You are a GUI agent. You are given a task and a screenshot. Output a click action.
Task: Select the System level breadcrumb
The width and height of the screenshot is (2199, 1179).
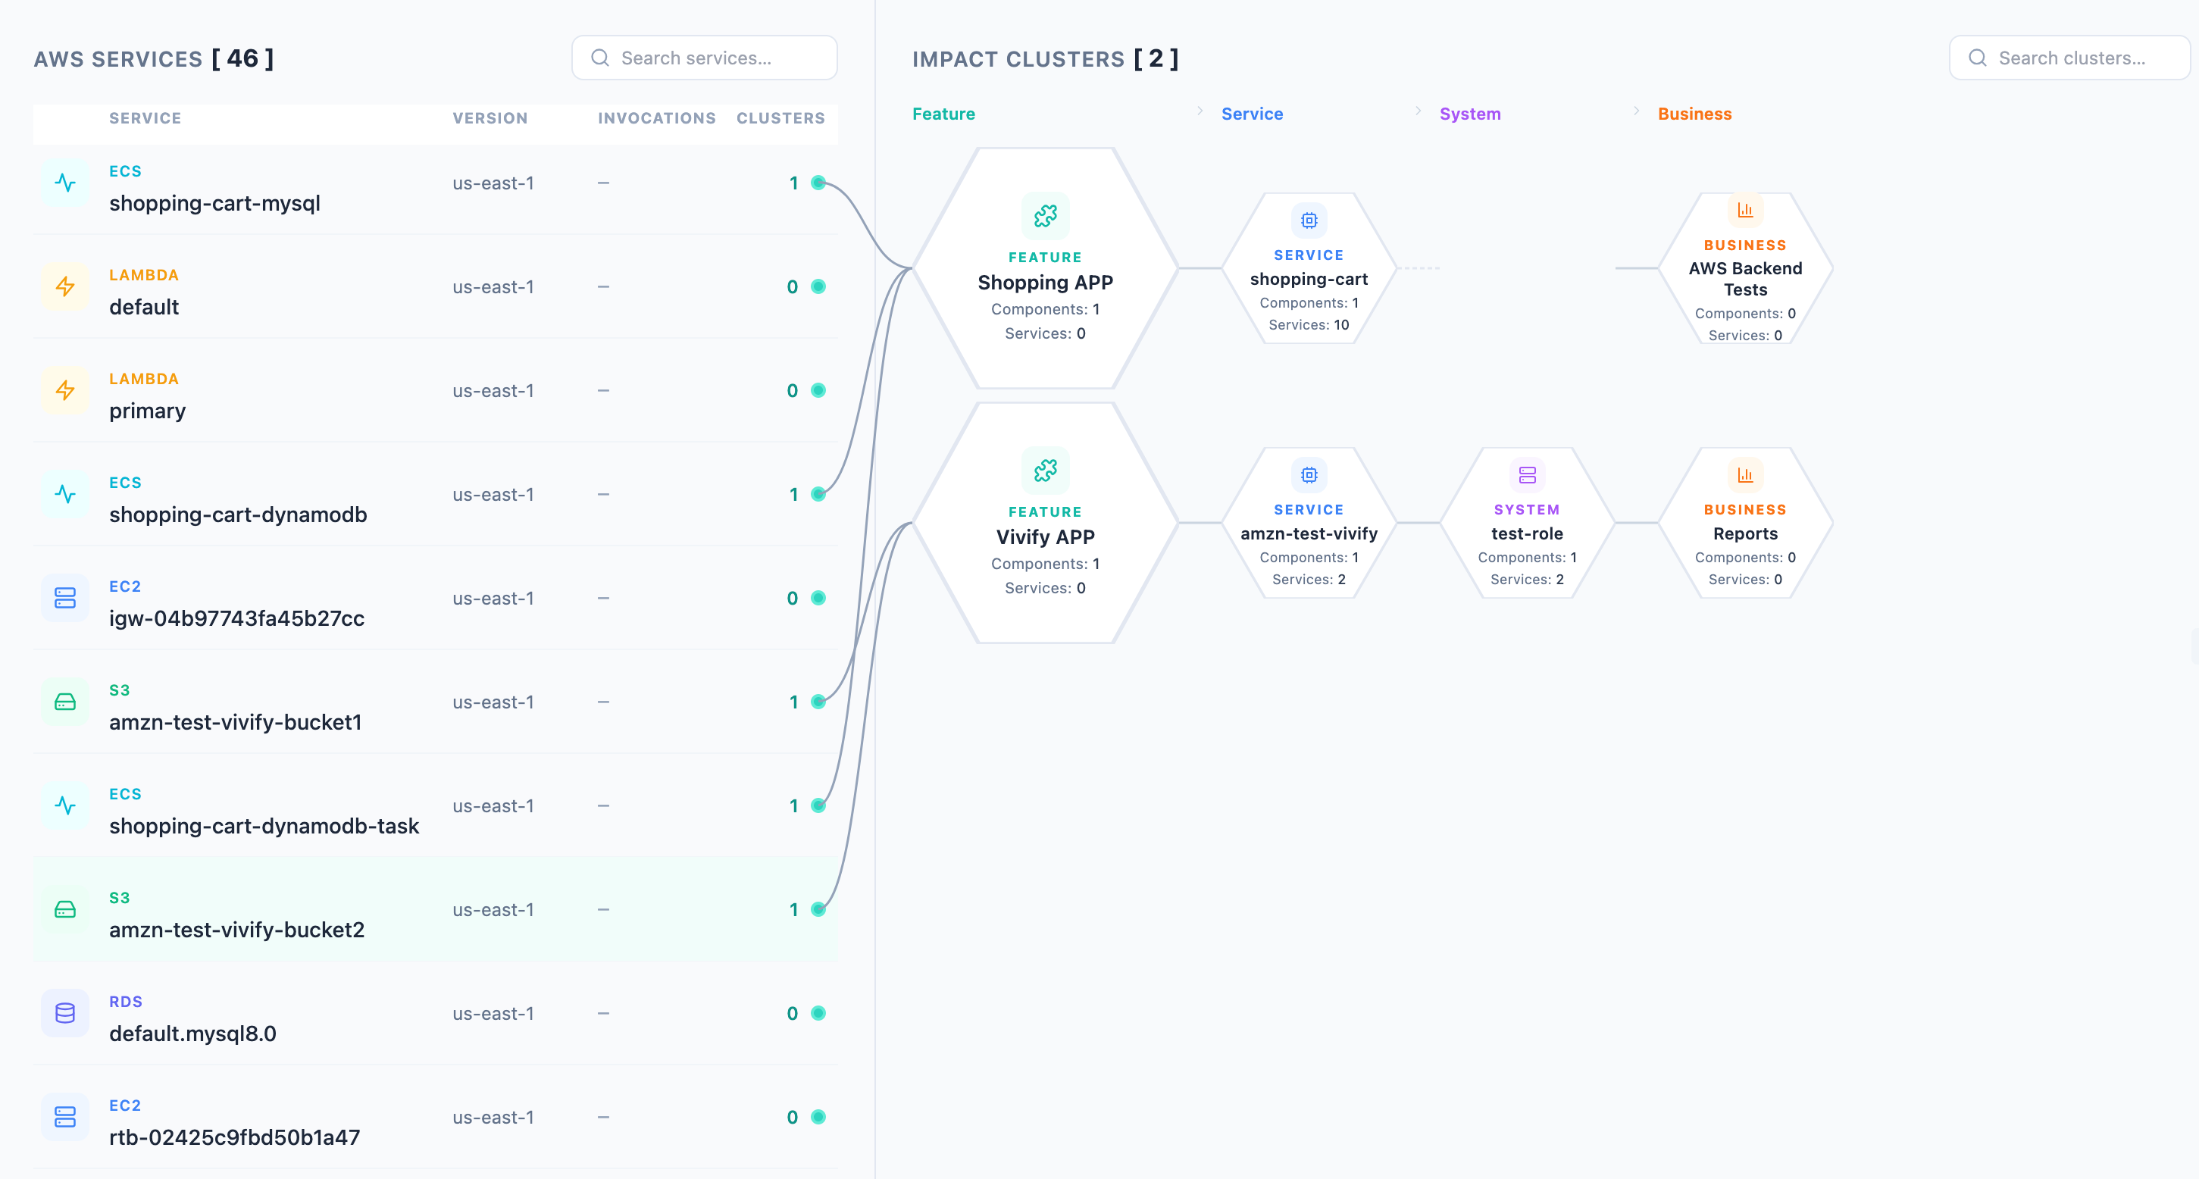click(x=1469, y=114)
